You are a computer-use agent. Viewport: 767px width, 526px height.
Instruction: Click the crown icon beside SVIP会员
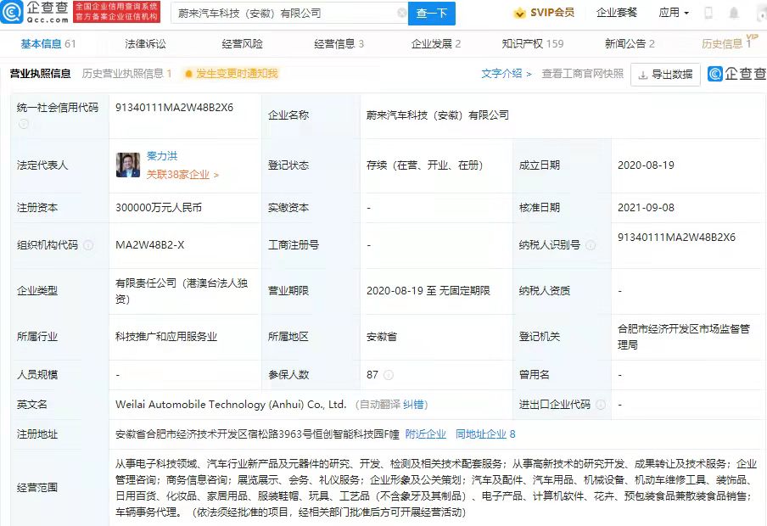[520, 12]
